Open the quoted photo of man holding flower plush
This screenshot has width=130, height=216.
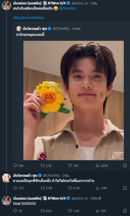pos(74,100)
